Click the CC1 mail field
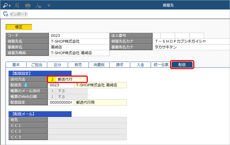 pos(87,125)
